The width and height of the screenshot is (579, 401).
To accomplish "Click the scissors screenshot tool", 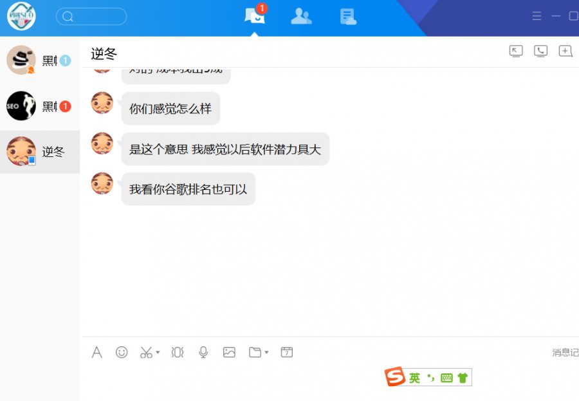I will point(146,352).
